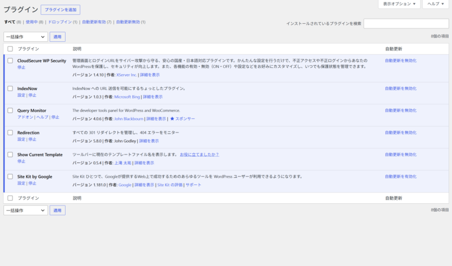View 詳細を表示 for Query Monitor
Image resolution: width=452 pixels, height=266 pixels.
pyautogui.click(x=157, y=119)
